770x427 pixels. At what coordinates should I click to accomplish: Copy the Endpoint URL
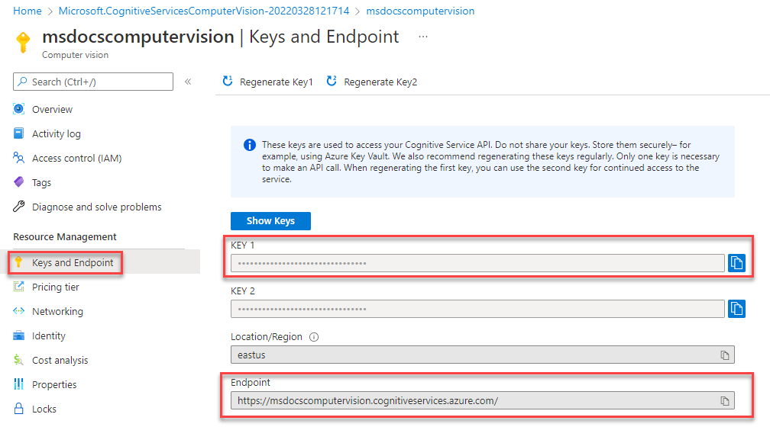click(724, 400)
